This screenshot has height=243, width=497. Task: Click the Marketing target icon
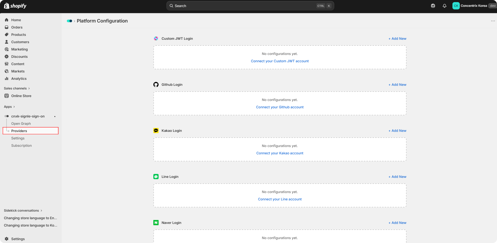point(7,49)
